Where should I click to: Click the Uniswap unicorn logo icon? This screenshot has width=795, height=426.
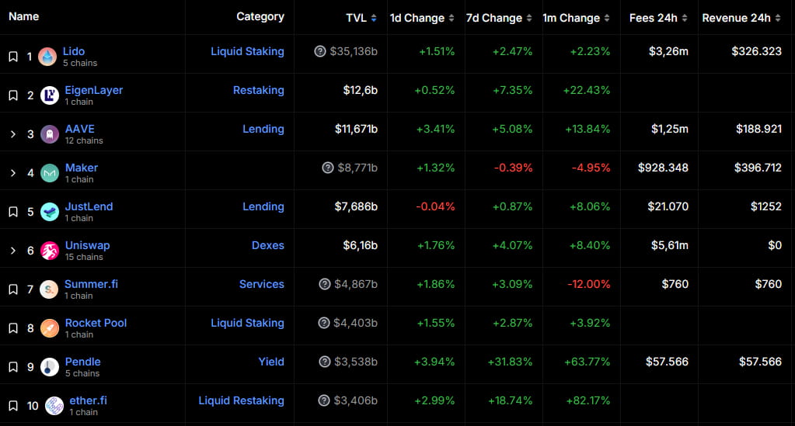[50, 250]
